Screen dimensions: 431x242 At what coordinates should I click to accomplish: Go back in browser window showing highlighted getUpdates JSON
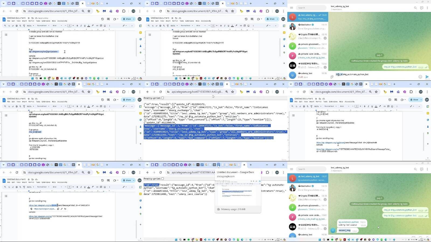pos(148,92)
